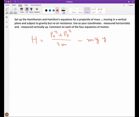Open the Insert ribbon tab

pyautogui.click(x=14, y=5)
